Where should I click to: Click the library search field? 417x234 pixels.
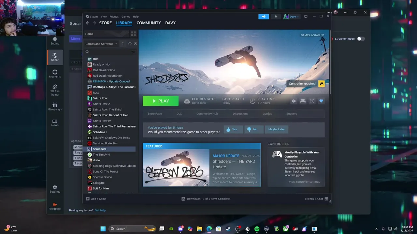pos(108,52)
